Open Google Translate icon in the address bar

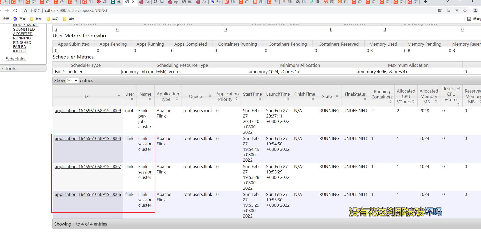tap(440, 11)
